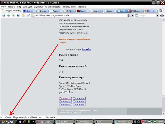Open the 'Скриншот 4' link
The width and height of the screenshot is (165, 124).
coord(79,102)
